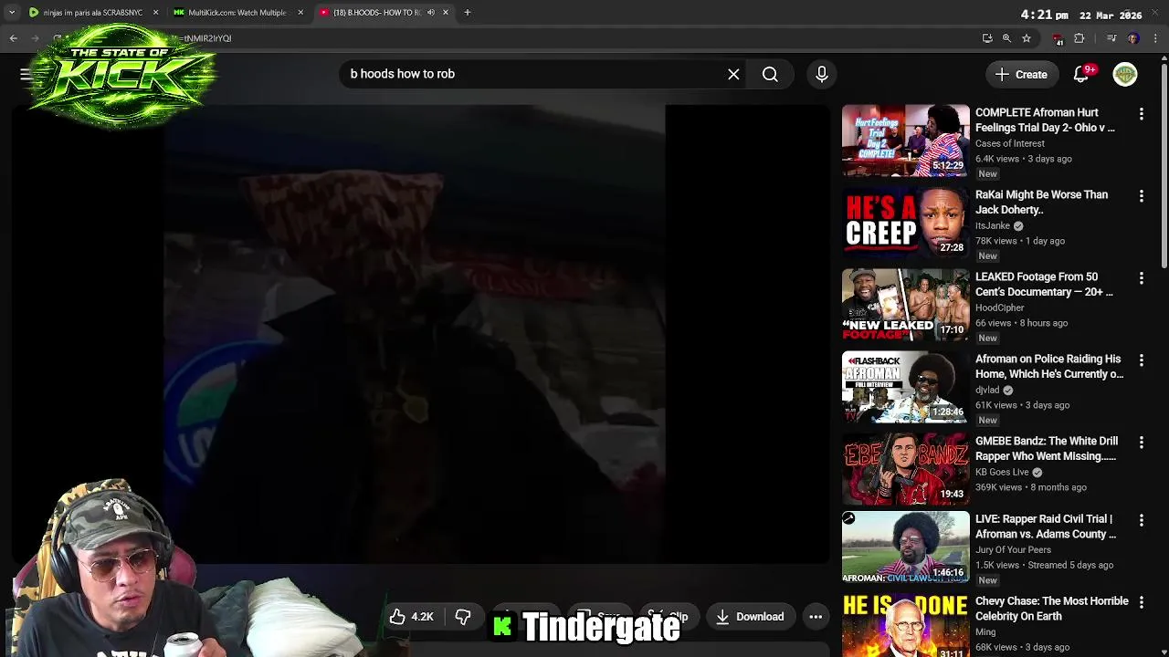Click the NEW LEAKED FOOTAGE thumbnail
Image resolution: width=1169 pixels, height=657 pixels.
(905, 305)
